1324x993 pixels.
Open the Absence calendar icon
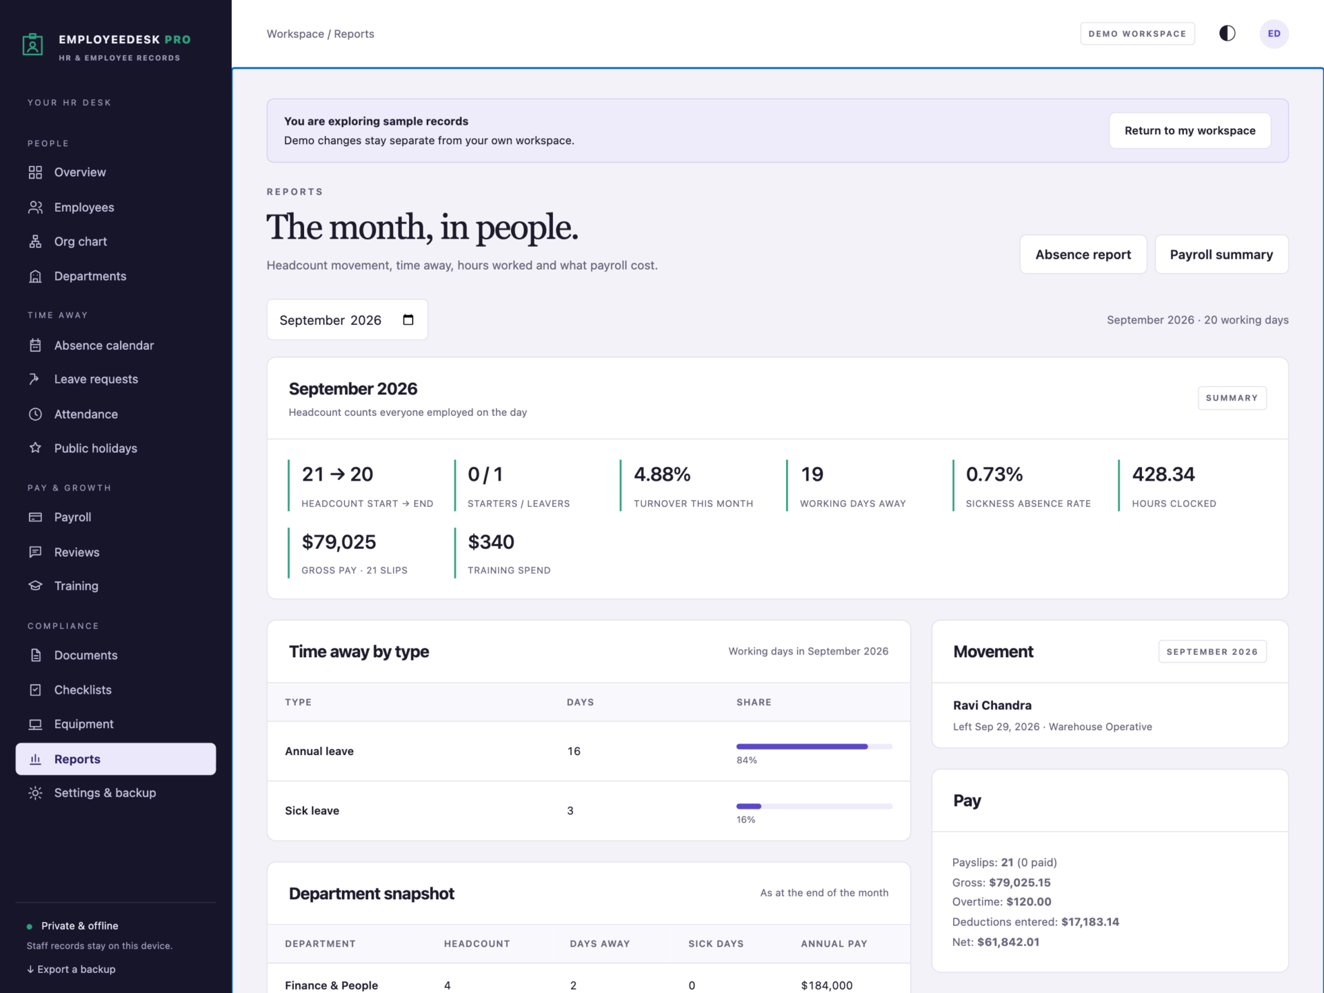click(x=35, y=345)
